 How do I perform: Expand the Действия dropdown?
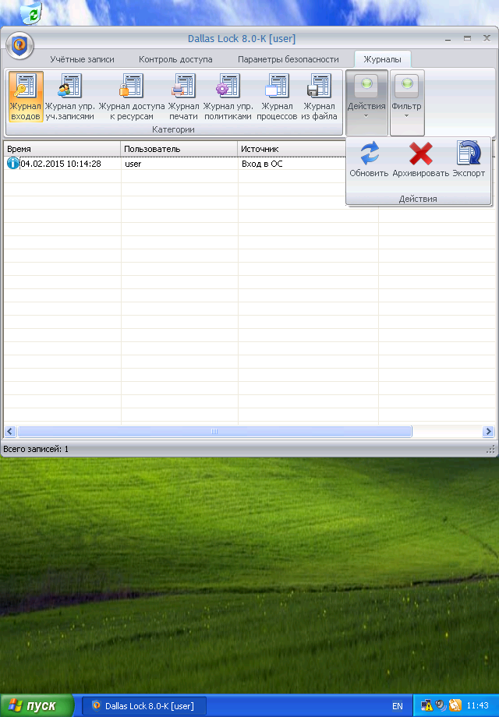(366, 102)
